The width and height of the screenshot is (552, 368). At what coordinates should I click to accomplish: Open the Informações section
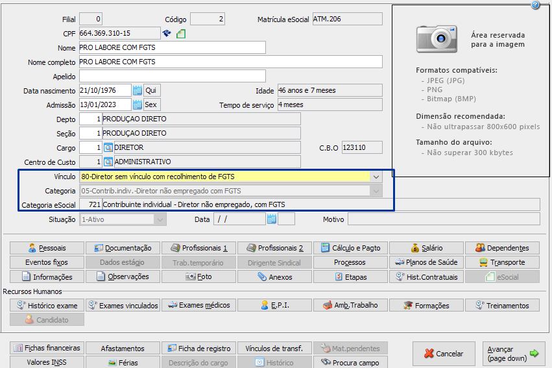[x=47, y=276]
